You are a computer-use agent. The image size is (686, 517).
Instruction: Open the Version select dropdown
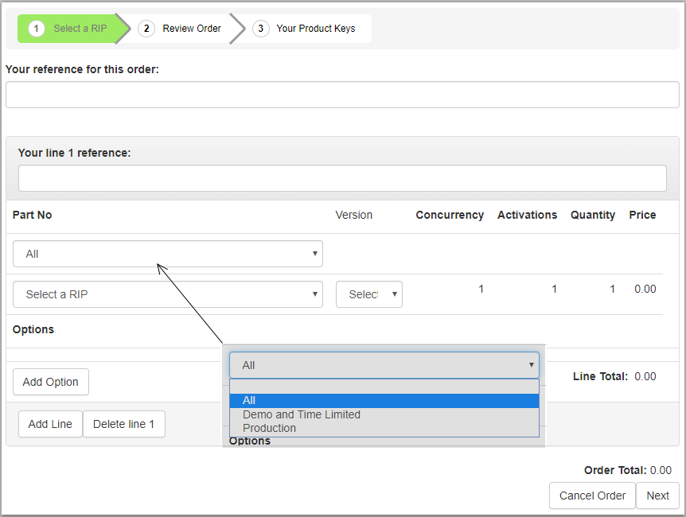click(x=369, y=294)
